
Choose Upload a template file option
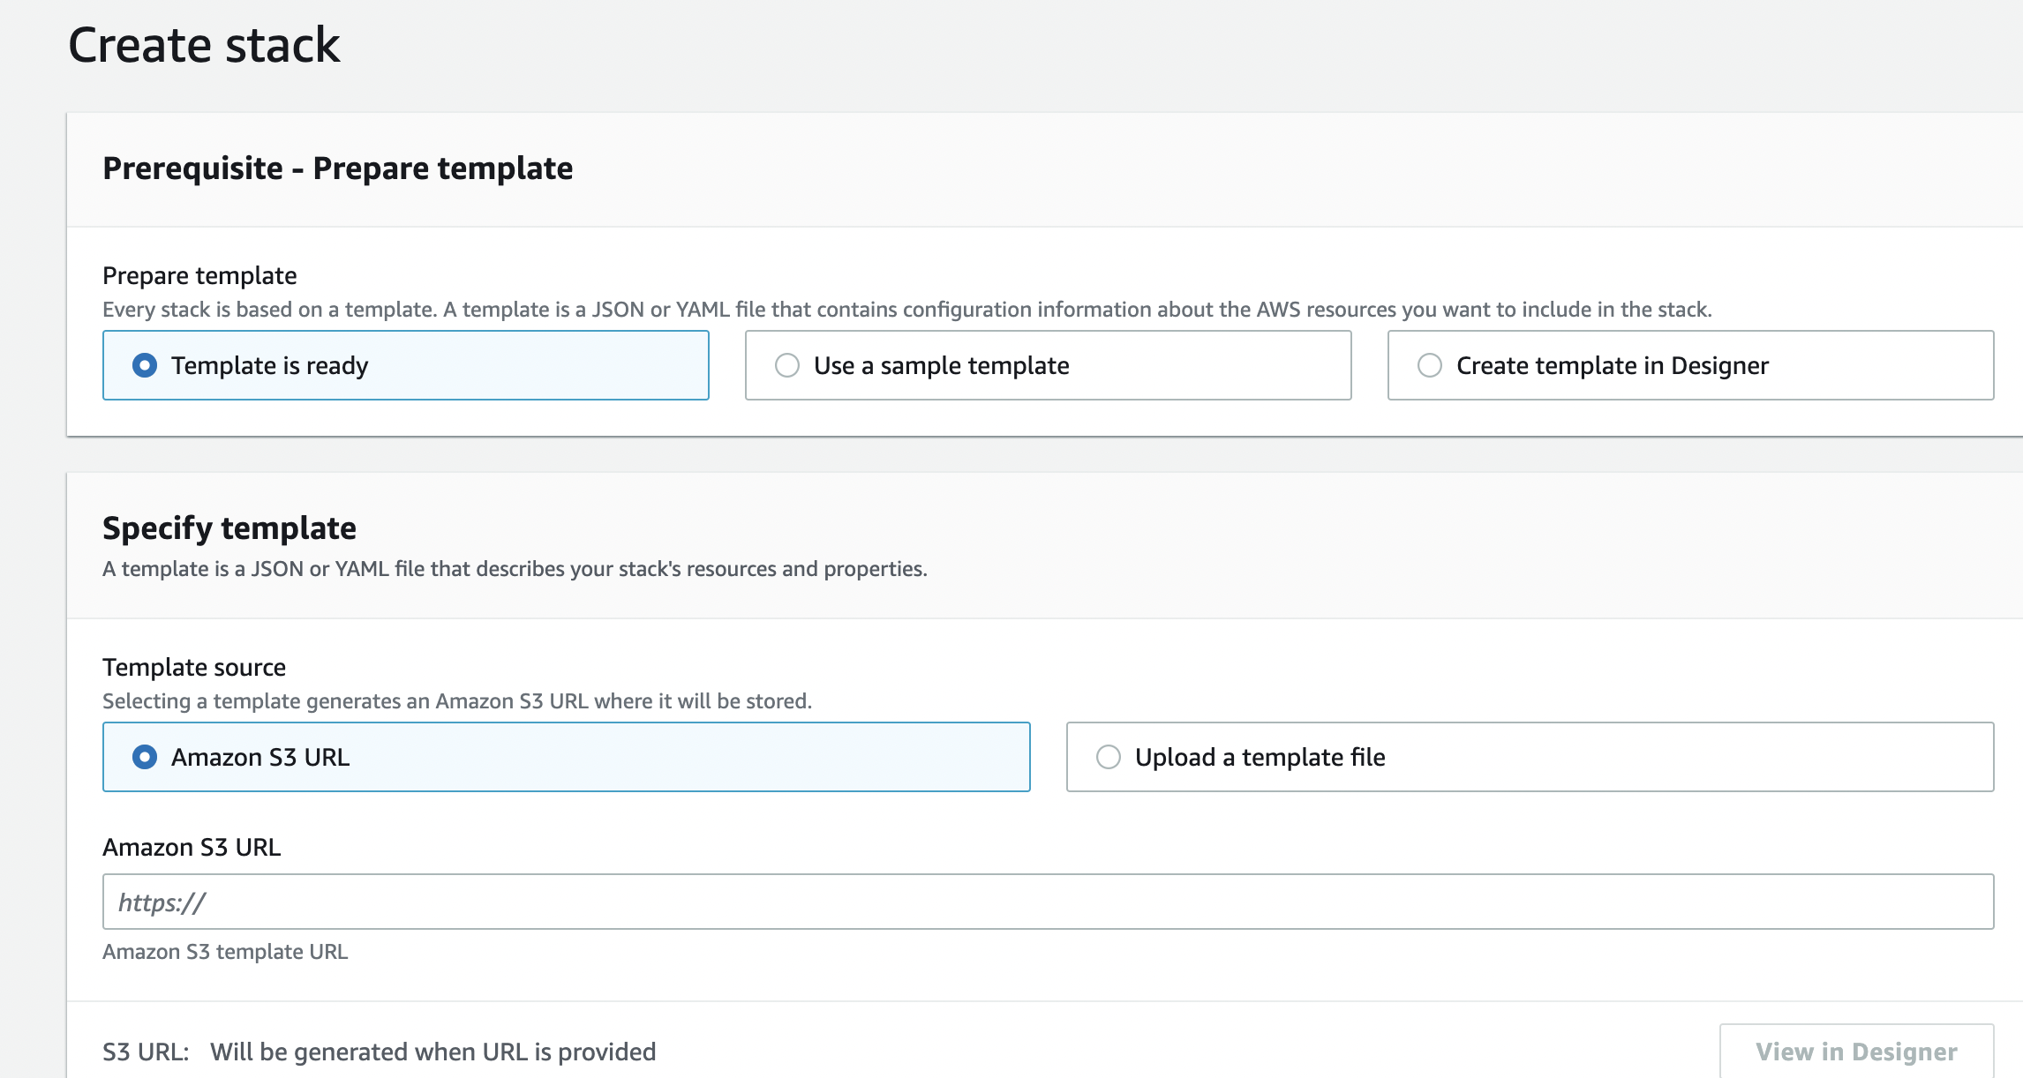tap(1530, 757)
